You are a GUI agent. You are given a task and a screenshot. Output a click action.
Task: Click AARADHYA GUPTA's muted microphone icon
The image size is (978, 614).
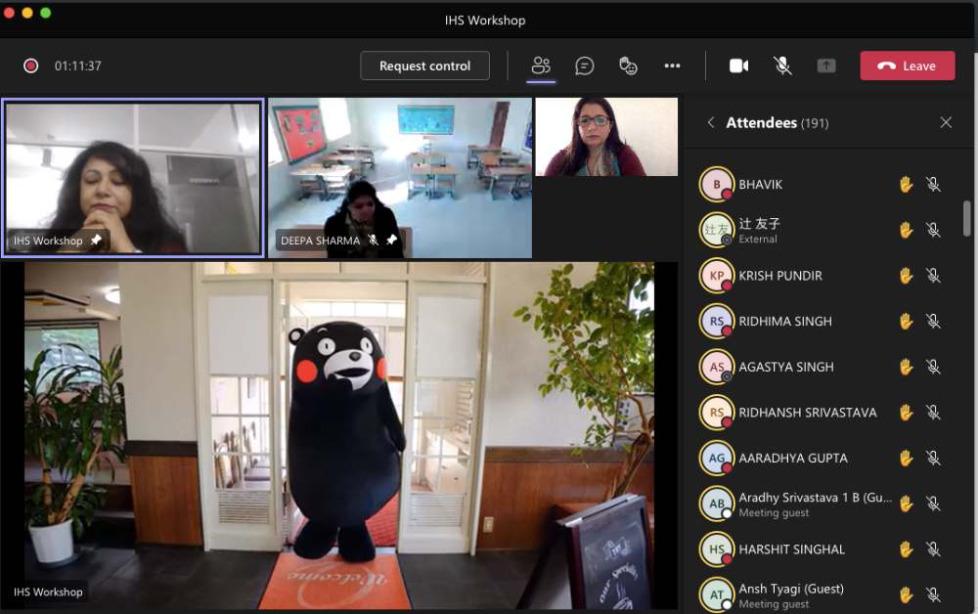click(x=933, y=459)
